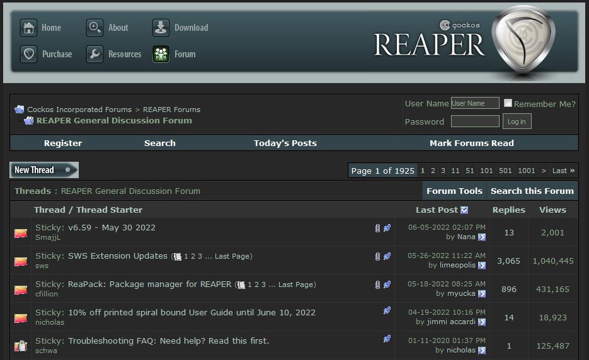The width and height of the screenshot is (589, 360).
Task: Click the About magnifier icon
Action: click(x=94, y=28)
